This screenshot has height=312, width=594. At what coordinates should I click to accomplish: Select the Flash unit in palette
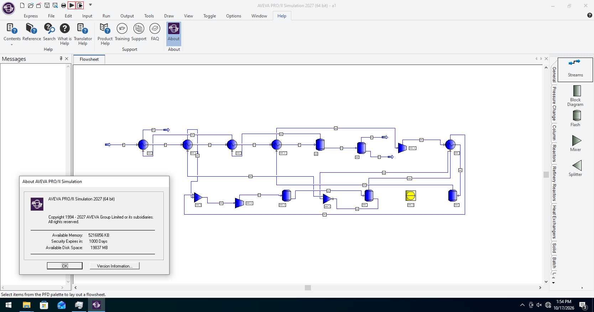[x=575, y=118]
